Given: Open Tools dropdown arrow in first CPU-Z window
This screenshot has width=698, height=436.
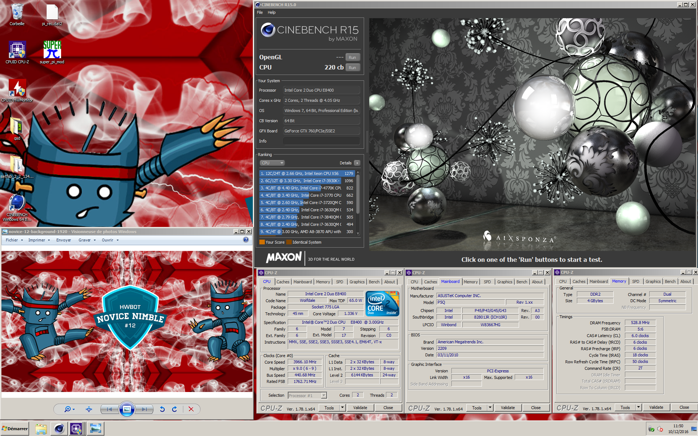Looking at the screenshot, I should 342,408.
